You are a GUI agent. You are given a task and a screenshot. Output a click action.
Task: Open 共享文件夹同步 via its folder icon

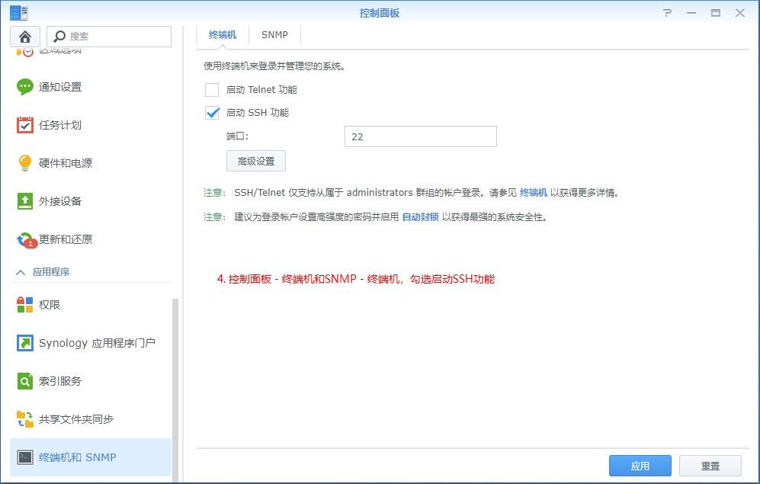click(x=25, y=419)
